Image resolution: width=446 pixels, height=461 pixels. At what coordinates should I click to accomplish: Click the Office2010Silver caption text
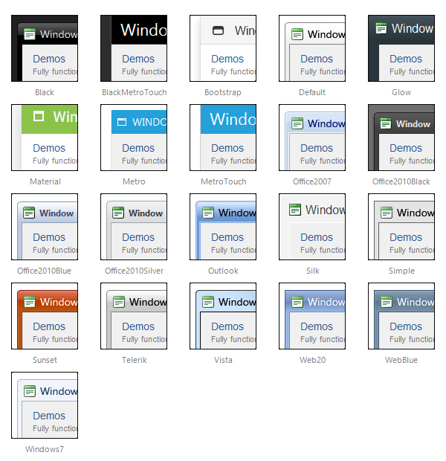pos(134,271)
